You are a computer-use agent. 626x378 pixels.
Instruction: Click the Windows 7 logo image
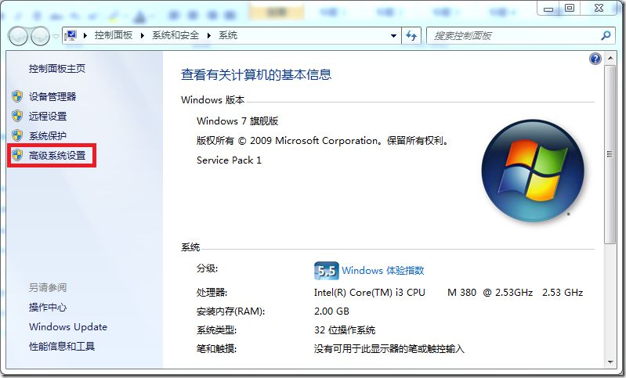533,171
